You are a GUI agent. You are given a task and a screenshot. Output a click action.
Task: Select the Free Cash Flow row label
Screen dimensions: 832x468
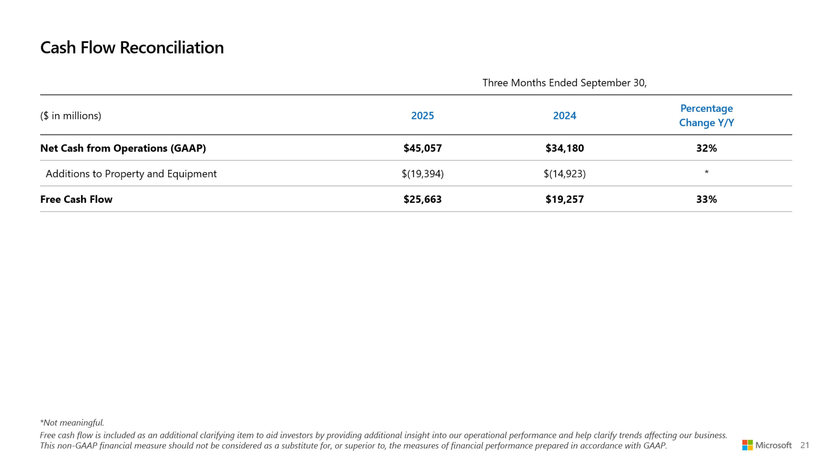click(76, 199)
